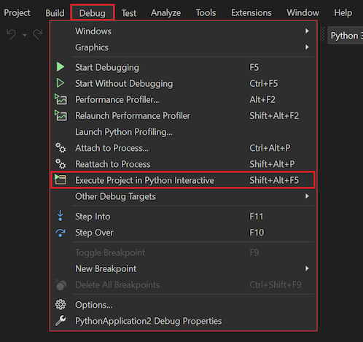Screen dimensions: 363x342
Task: Open the Extensions menu
Action: click(251, 13)
